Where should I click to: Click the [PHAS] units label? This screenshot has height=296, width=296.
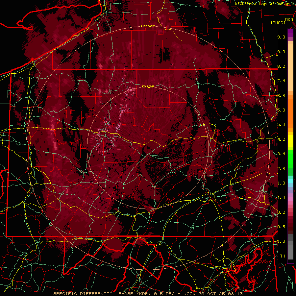coord(278,23)
